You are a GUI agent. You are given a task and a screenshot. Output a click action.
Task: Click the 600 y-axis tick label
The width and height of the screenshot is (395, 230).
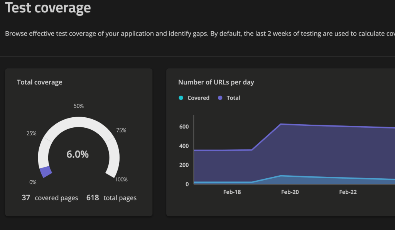(x=184, y=127)
